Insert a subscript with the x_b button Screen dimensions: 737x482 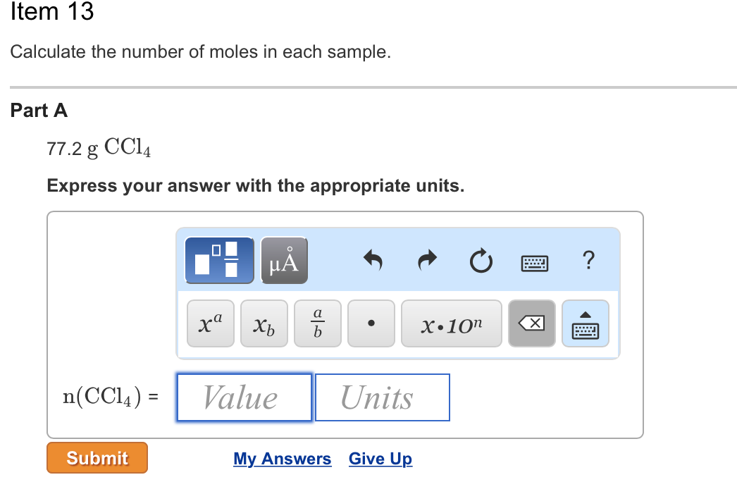[264, 323]
